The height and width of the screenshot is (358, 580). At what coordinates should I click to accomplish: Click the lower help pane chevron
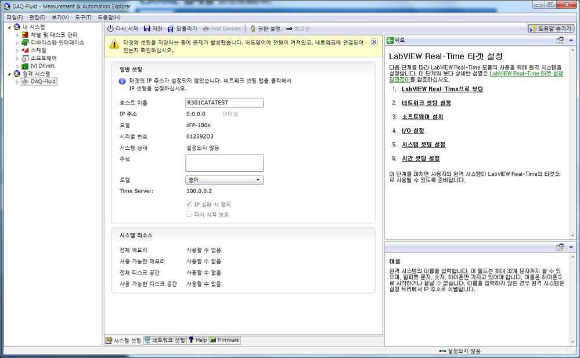coord(571,247)
